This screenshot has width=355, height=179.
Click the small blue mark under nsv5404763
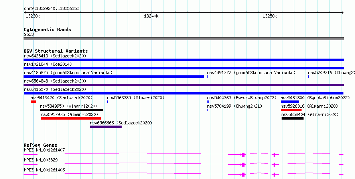coord(208,102)
